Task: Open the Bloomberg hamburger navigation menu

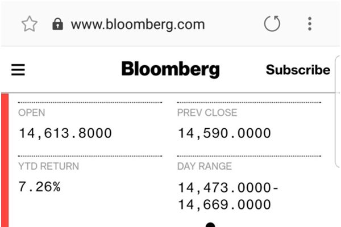Action: 18,70
